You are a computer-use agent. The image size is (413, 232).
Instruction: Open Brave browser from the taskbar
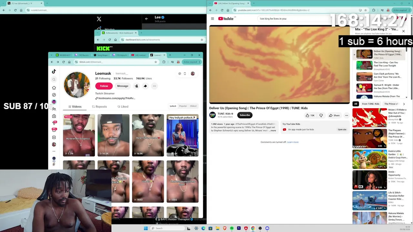pos(225,228)
